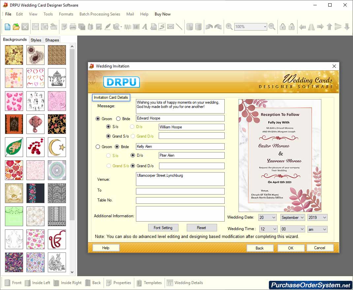Open Properties in the bottom bar
The height and width of the screenshot is (290, 353).
coord(119,282)
